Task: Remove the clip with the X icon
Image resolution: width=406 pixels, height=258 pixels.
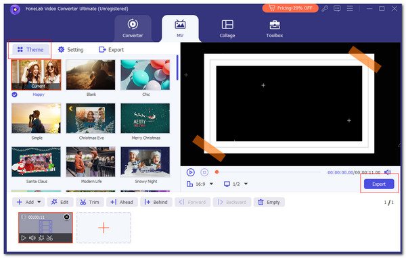Action: tap(66, 217)
